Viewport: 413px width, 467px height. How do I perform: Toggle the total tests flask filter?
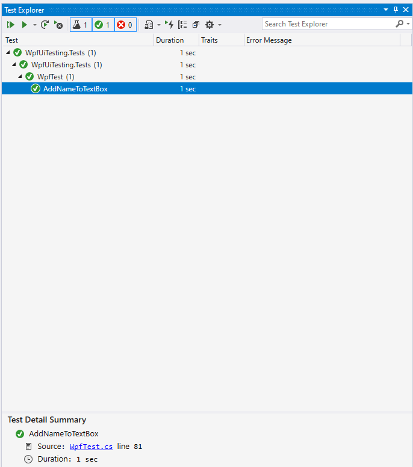click(x=81, y=25)
